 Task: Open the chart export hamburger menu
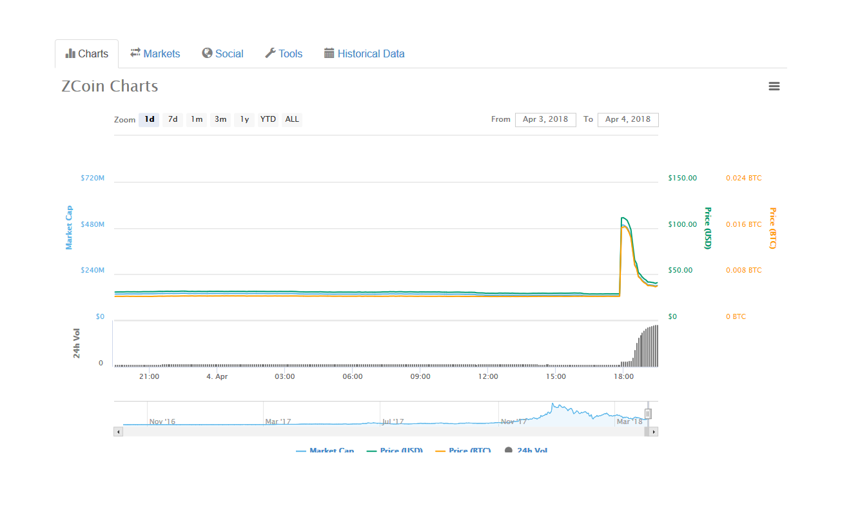coord(774,86)
